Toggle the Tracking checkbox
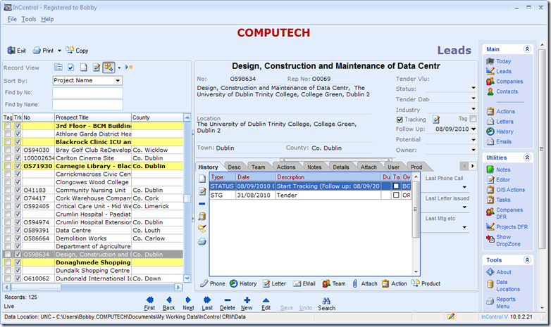Image resolution: width=551 pixels, height=327 pixels. point(400,120)
